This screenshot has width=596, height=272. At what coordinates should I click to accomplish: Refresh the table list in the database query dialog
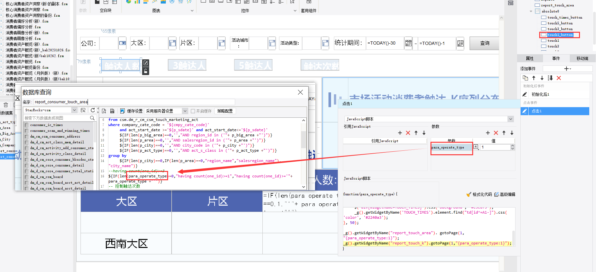[93, 110]
